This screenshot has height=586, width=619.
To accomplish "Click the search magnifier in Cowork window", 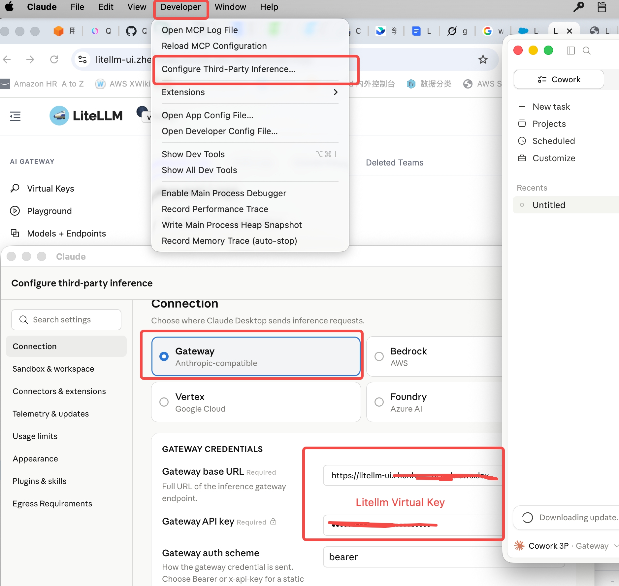I will click(x=586, y=51).
